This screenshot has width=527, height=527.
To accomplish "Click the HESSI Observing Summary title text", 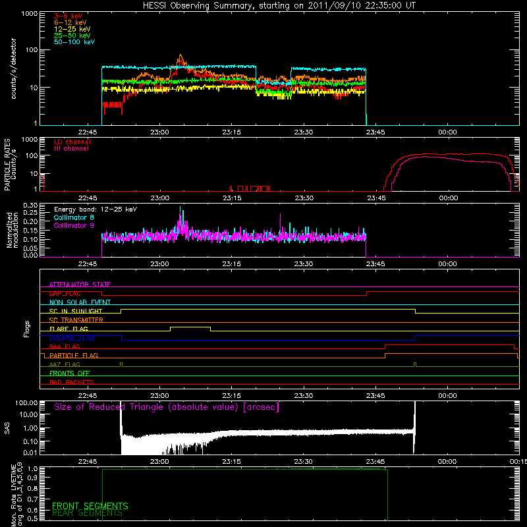I will point(279,6).
